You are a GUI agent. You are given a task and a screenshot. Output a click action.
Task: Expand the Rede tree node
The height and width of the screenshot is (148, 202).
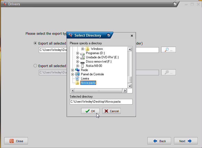tap(72, 70)
